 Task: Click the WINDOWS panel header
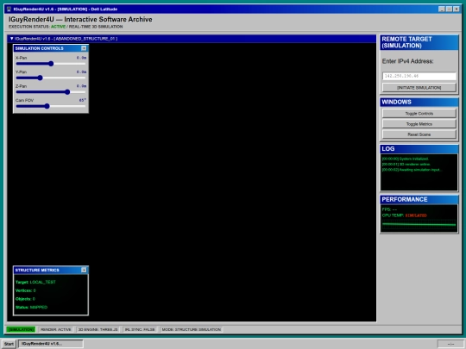(419, 102)
